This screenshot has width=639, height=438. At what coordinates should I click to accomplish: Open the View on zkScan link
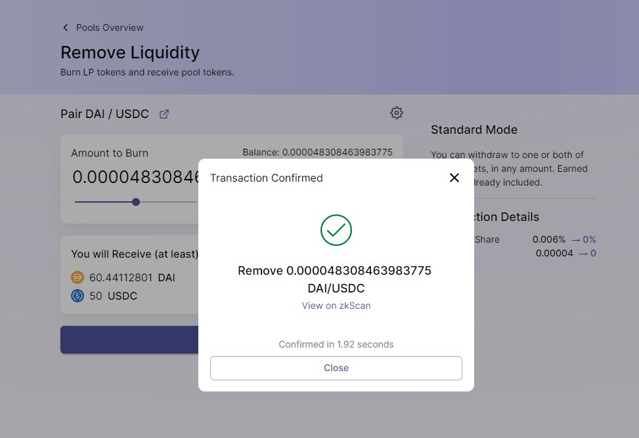click(336, 306)
